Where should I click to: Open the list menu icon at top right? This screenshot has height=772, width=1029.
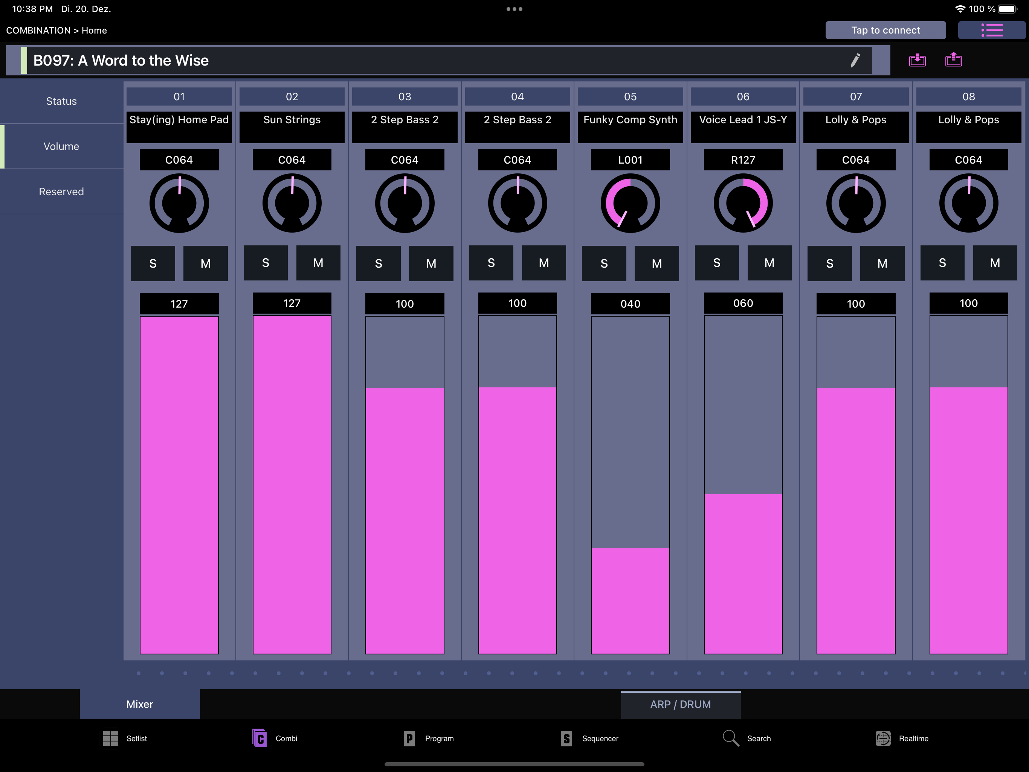click(991, 30)
